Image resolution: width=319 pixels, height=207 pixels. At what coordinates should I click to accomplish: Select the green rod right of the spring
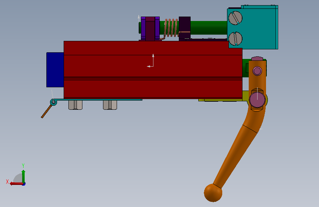click(209, 28)
